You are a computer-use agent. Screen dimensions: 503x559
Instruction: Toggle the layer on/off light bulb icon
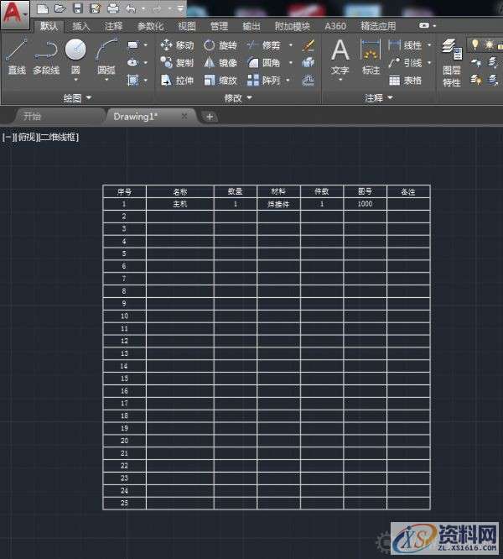pyautogui.click(x=474, y=44)
